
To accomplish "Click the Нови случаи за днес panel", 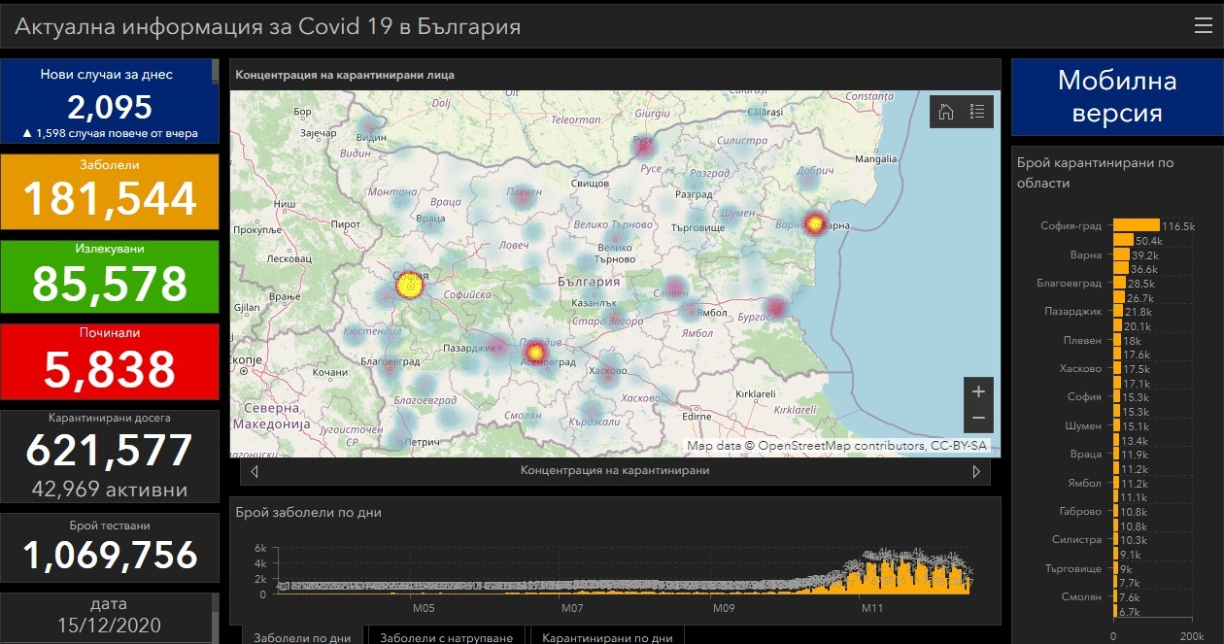I will tap(110, 101).
